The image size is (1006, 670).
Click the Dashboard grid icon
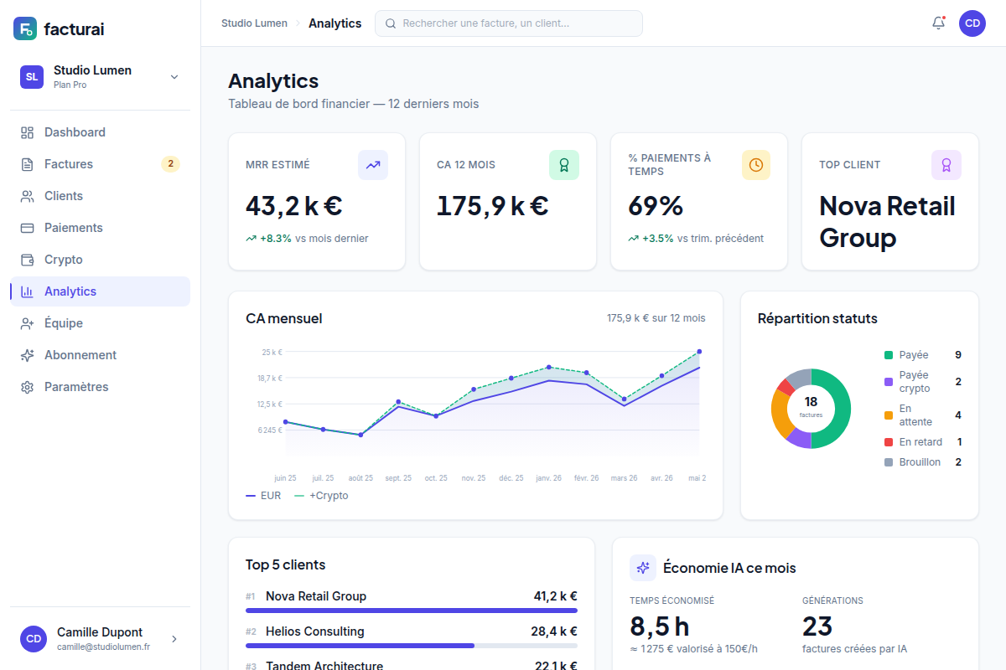click(27, 132)
